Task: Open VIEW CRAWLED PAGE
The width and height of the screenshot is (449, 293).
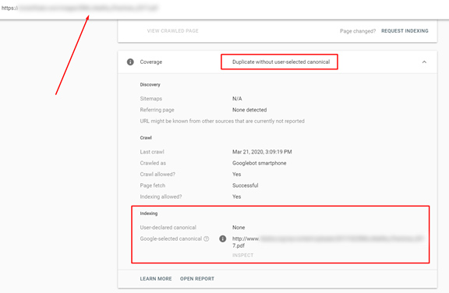Action: tap(173, 30)
